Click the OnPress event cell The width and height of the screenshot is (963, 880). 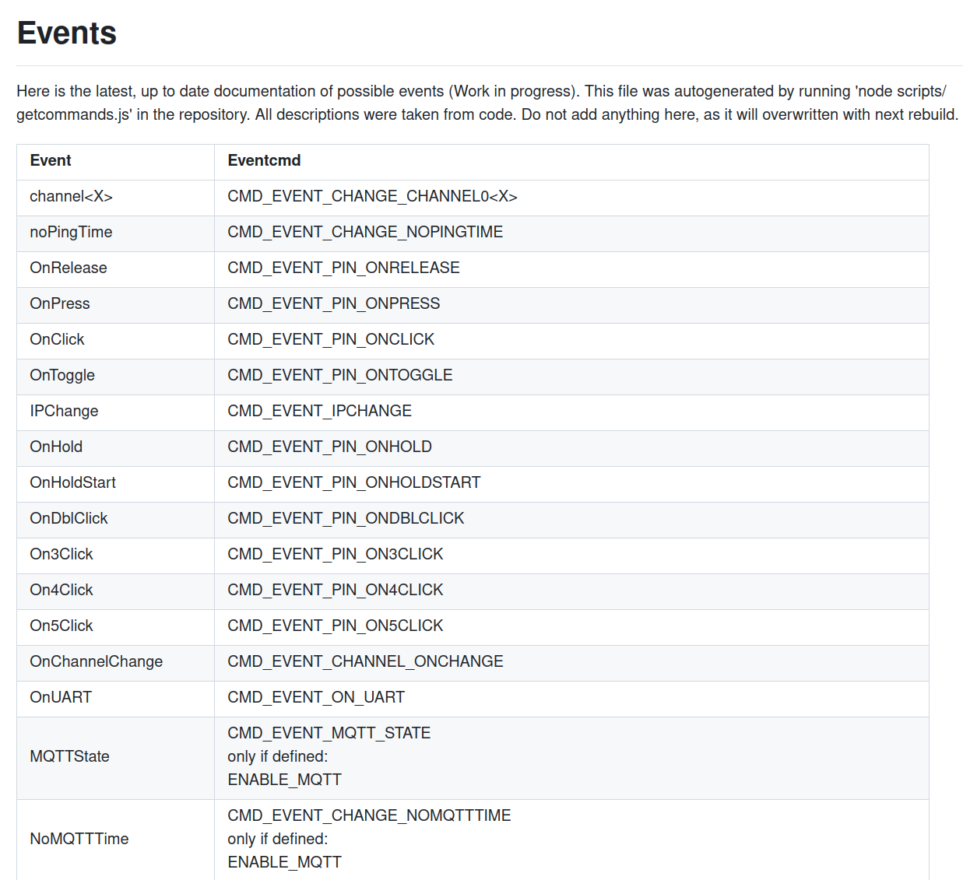60,303
